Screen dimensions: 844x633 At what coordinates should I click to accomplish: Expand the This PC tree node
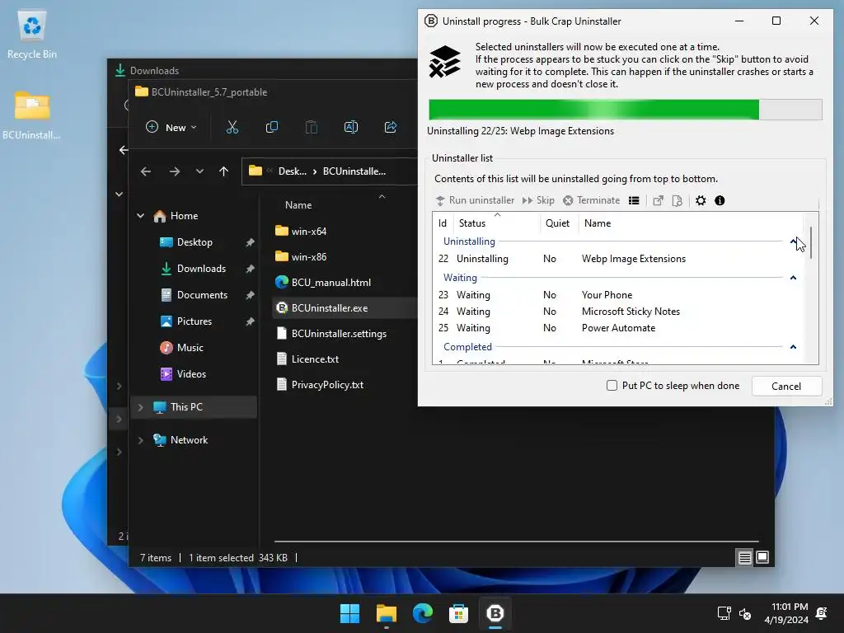click(x=140, y=407)
